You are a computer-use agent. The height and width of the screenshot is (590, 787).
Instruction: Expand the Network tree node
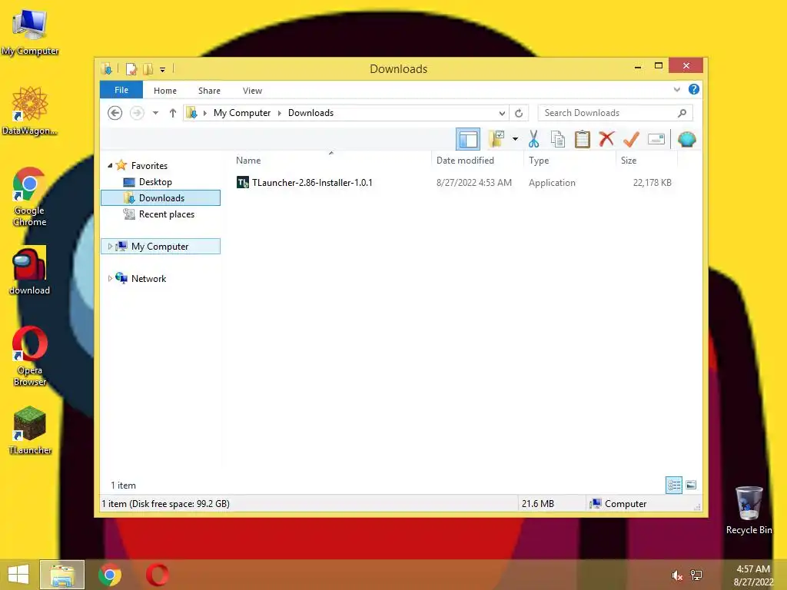[x=110, y=278]
